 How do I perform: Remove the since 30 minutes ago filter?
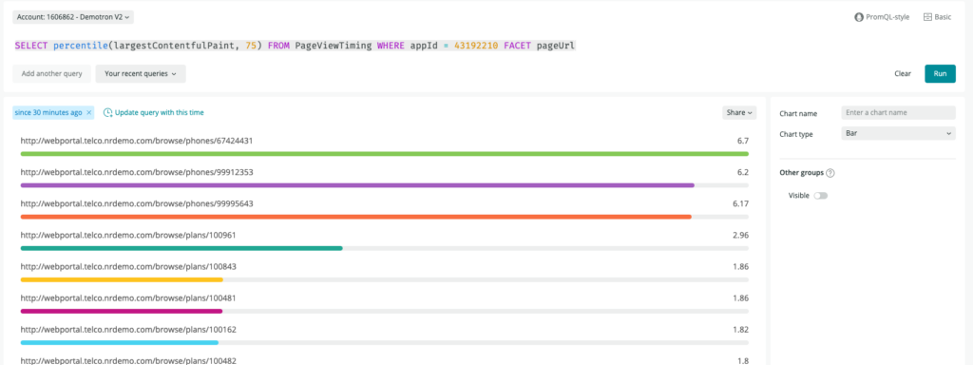click(88, 112)
